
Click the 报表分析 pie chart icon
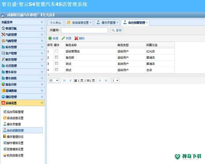pyautogui.click(x=3, y=84)
